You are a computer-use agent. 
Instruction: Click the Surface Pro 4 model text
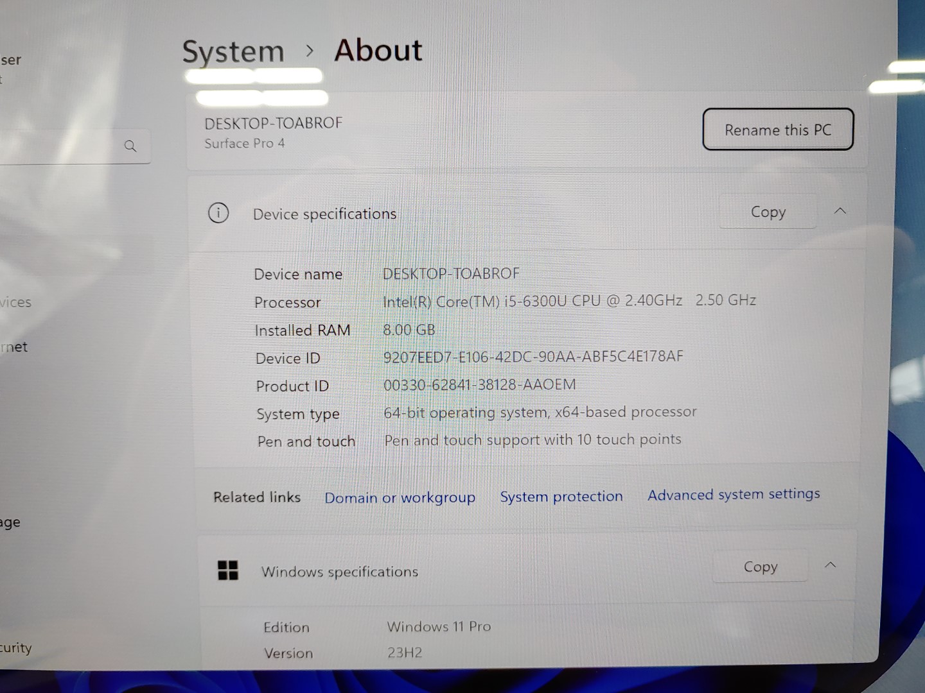[x=245, y=143]
